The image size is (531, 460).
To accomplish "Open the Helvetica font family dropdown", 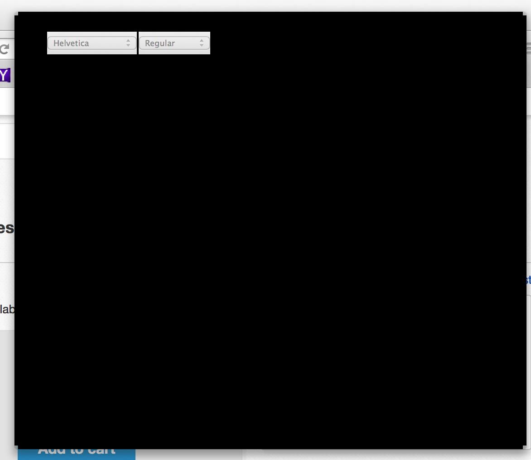I will (x=92, y=43).
